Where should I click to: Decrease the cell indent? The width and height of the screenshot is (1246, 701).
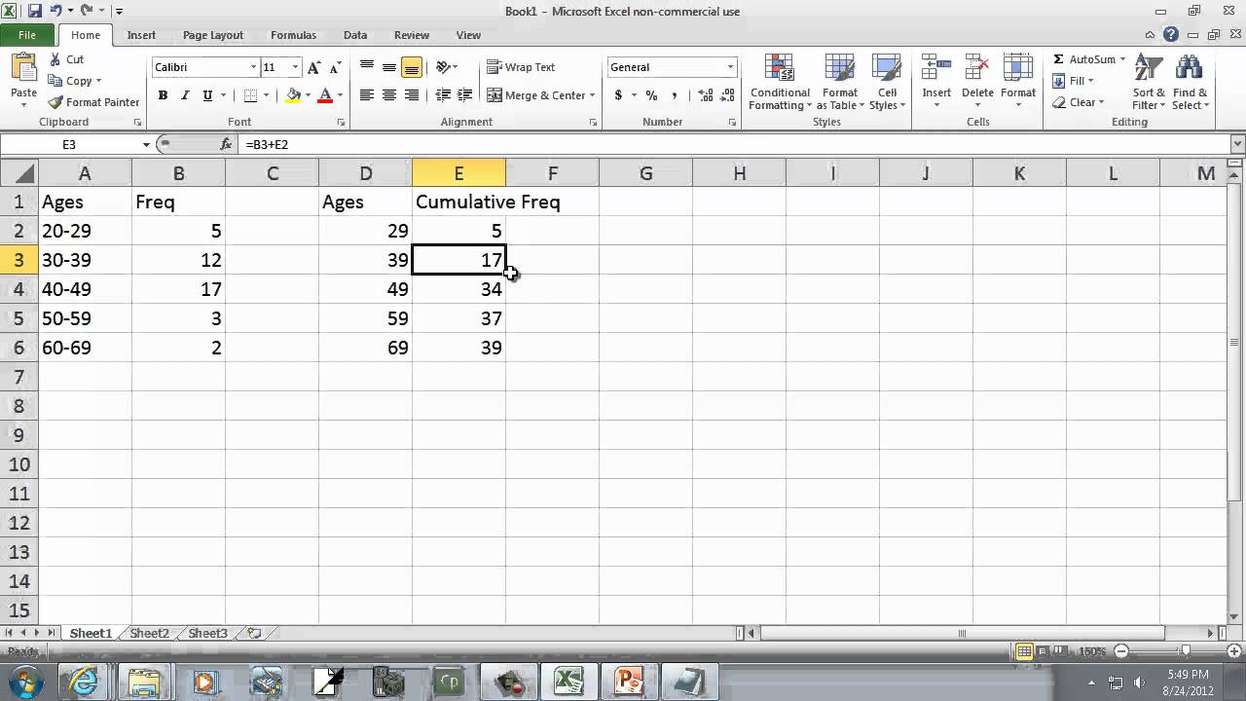click(x=443, y=95)
